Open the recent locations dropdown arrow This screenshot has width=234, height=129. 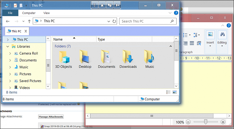click(x=23, y=21)
